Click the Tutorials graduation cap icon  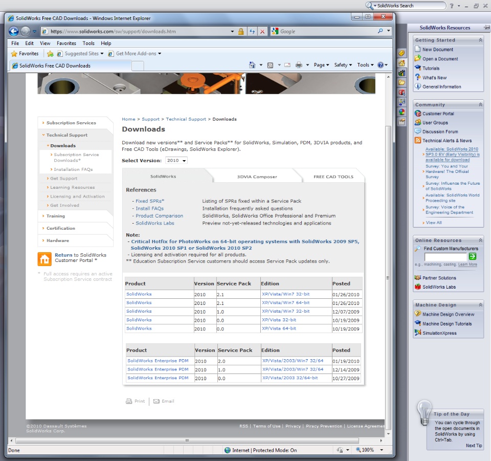click(x=417, y=68)
